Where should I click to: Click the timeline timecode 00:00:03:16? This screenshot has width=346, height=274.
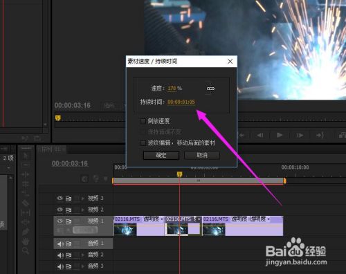click(x=70, y=164)
